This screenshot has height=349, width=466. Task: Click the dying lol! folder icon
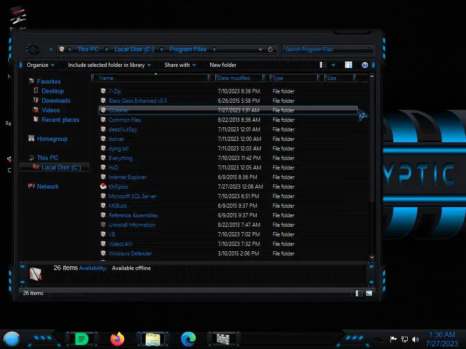pyautogui.click(x=103, y=149)
